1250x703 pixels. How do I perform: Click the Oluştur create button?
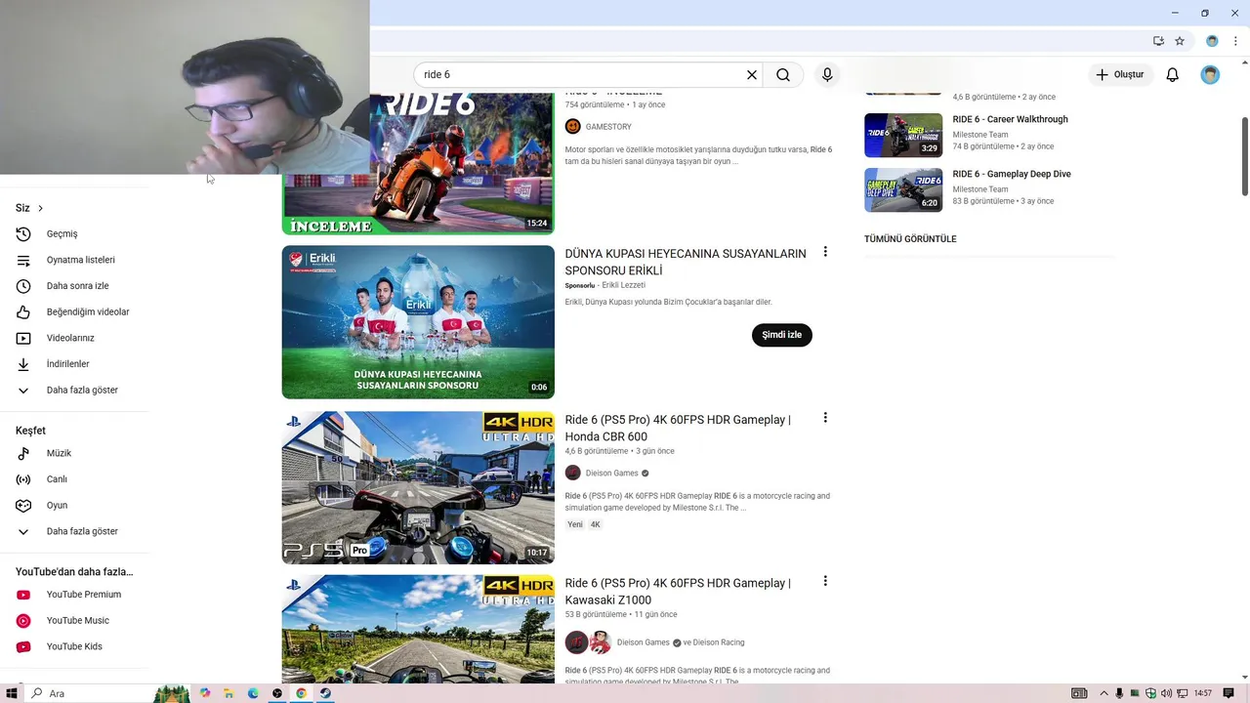pos(1120,75)
